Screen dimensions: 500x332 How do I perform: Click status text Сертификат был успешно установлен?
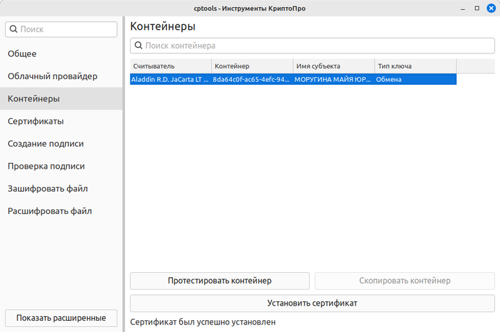pos(203,322)
